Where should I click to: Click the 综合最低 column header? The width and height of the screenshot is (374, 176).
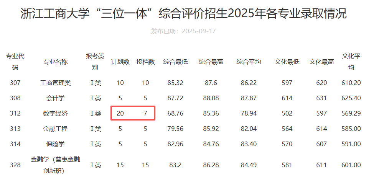click(x=176, y=62)
